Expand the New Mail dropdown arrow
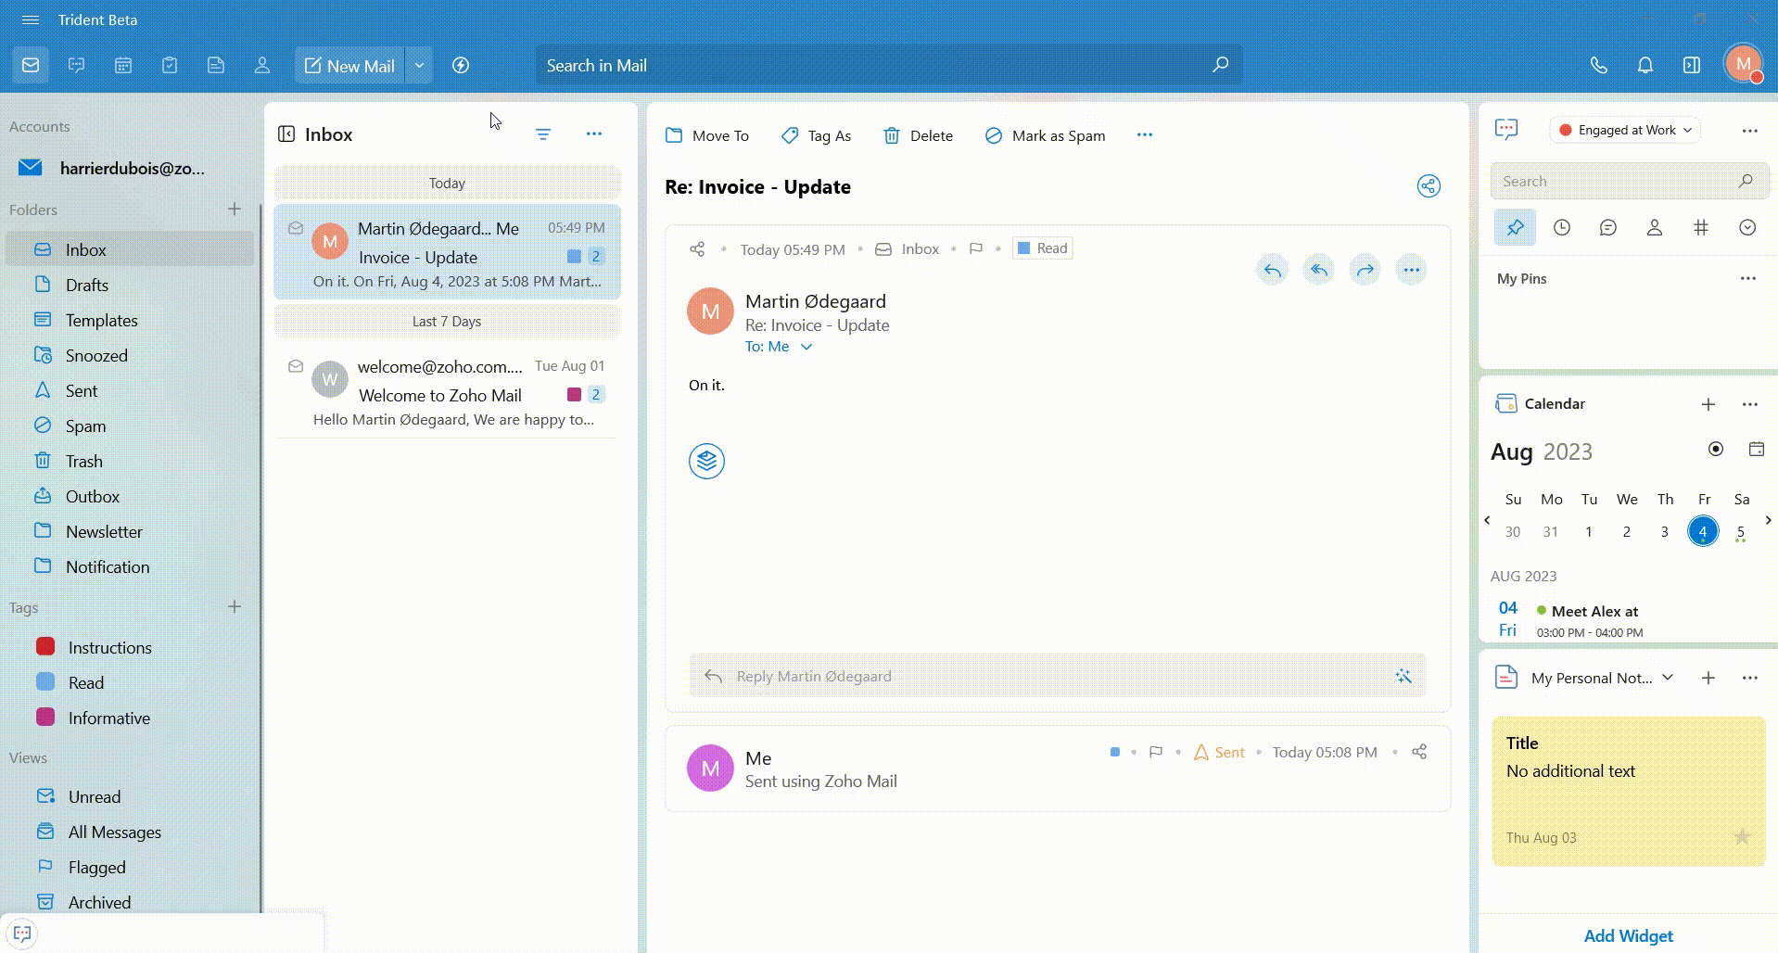 pyautogui.click(x=419, y=66)
